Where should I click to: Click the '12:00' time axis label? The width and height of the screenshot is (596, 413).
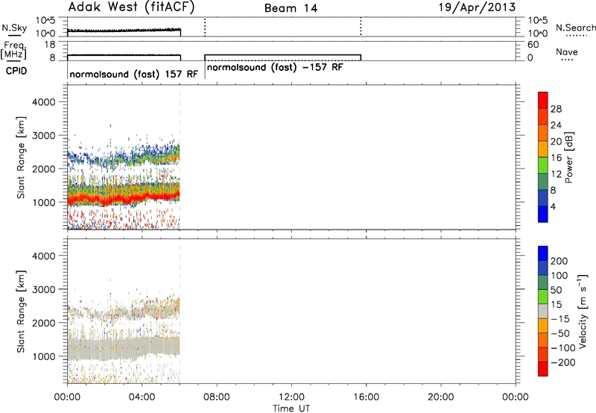point(291,397)
